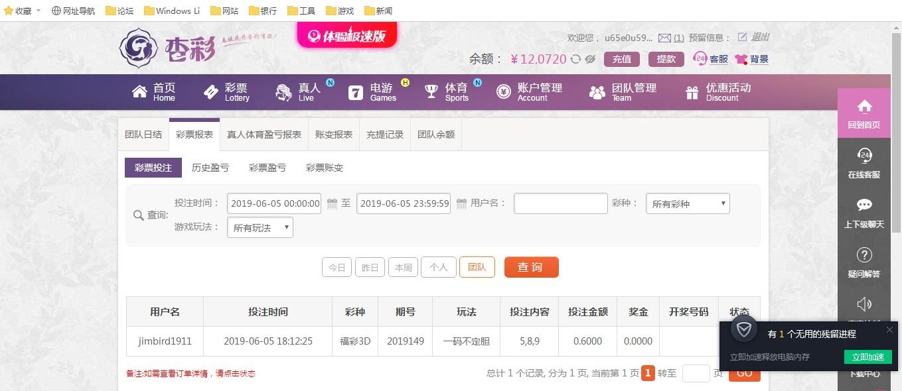
Task: Open the 网站 bookmark folder
Action: 224,11
